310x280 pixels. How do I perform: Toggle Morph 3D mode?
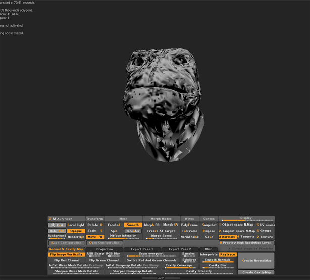pos(151,225)
